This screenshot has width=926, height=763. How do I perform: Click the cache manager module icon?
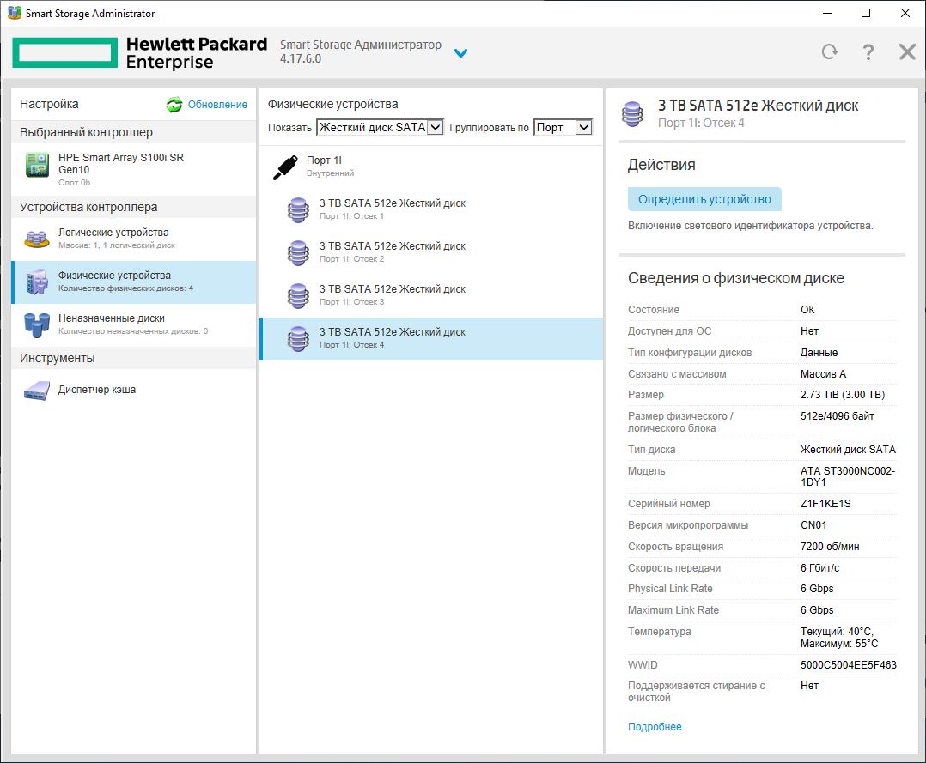coord(37,391)
